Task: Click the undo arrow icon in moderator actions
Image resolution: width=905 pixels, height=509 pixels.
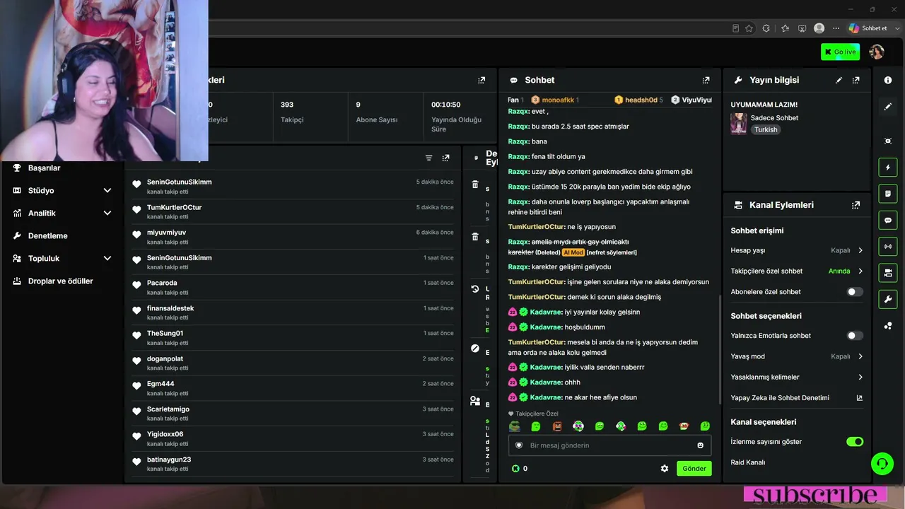Action: pyautogui.click(x=475, y=288)
